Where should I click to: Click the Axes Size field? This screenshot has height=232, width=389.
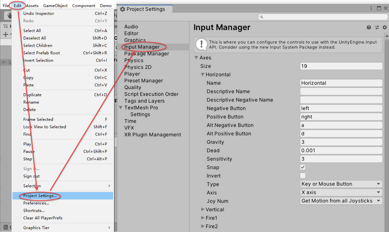click(x=341, y=66)
